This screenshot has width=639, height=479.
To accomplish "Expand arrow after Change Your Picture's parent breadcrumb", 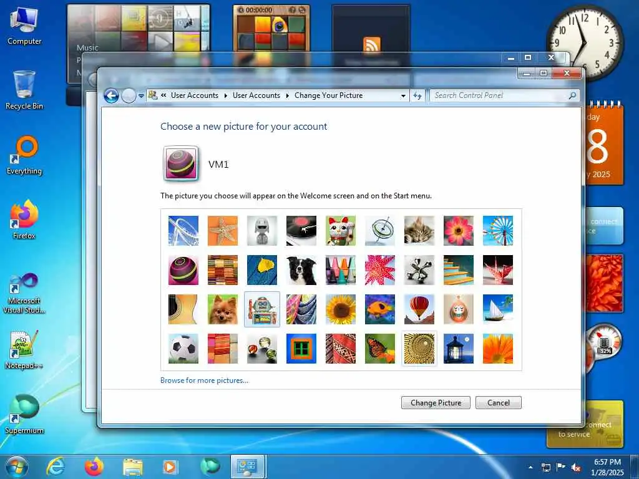I will (x=287, y=95).
